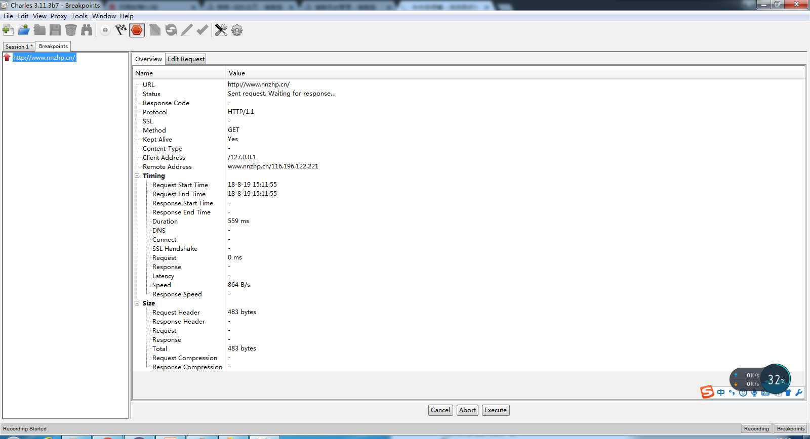Select the Status row label
Screen dimensions: 810x439
(151, 94)
